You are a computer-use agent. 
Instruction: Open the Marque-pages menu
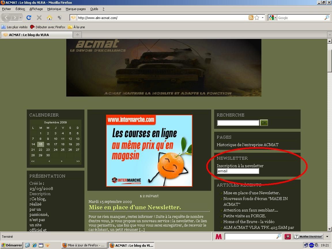tap(76, 9)
